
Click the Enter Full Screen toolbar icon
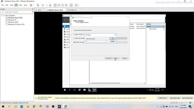[62, 5]
